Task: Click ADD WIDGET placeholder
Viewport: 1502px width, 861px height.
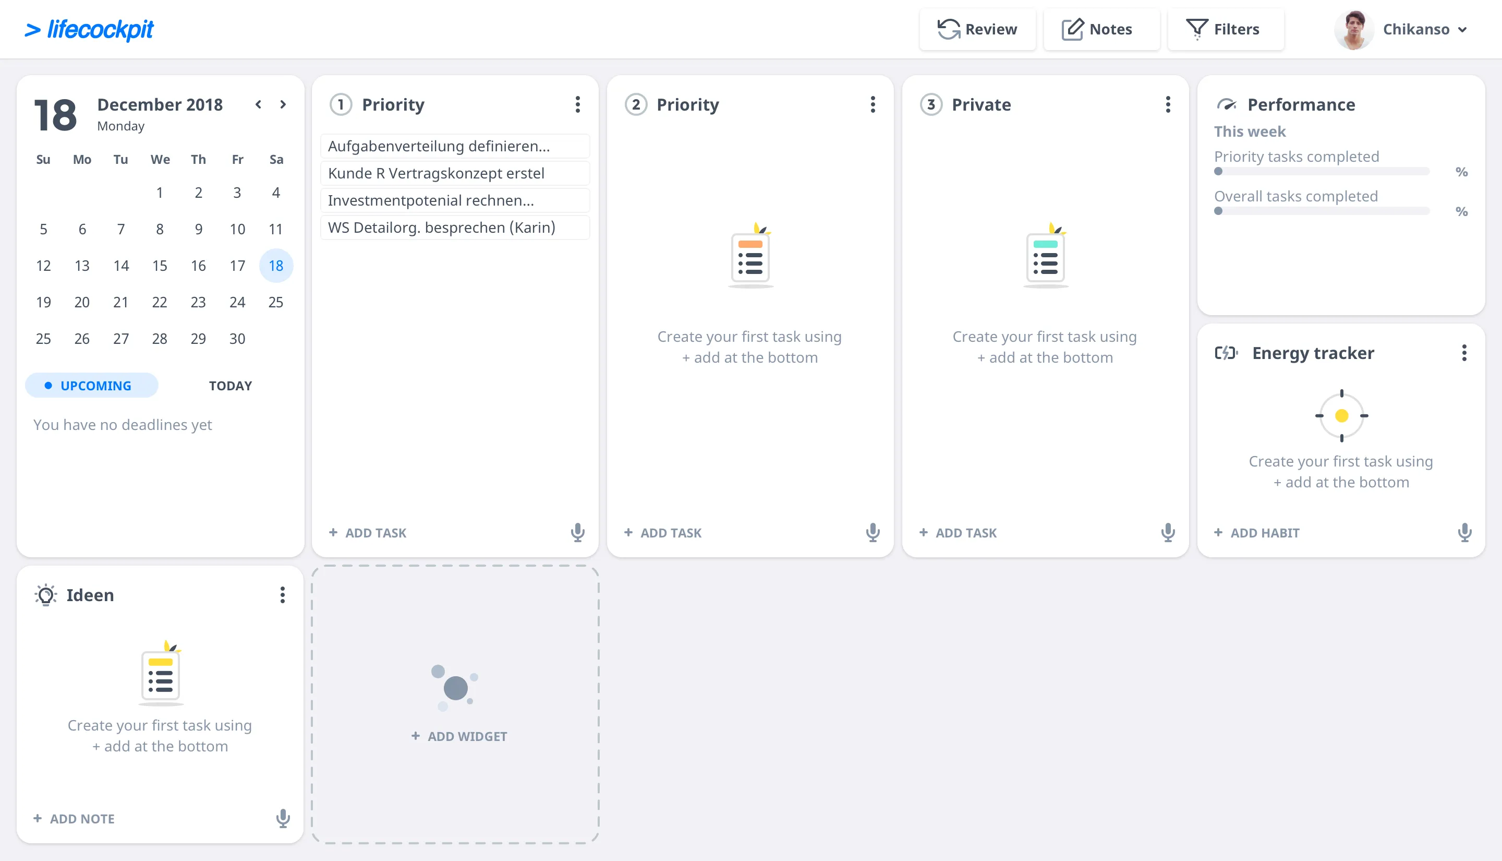Action: 458,736
